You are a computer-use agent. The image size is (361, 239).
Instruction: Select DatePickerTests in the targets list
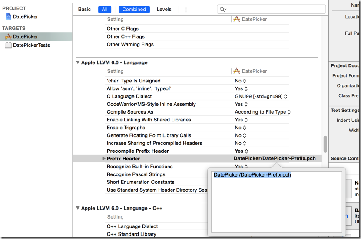(31, 45)
